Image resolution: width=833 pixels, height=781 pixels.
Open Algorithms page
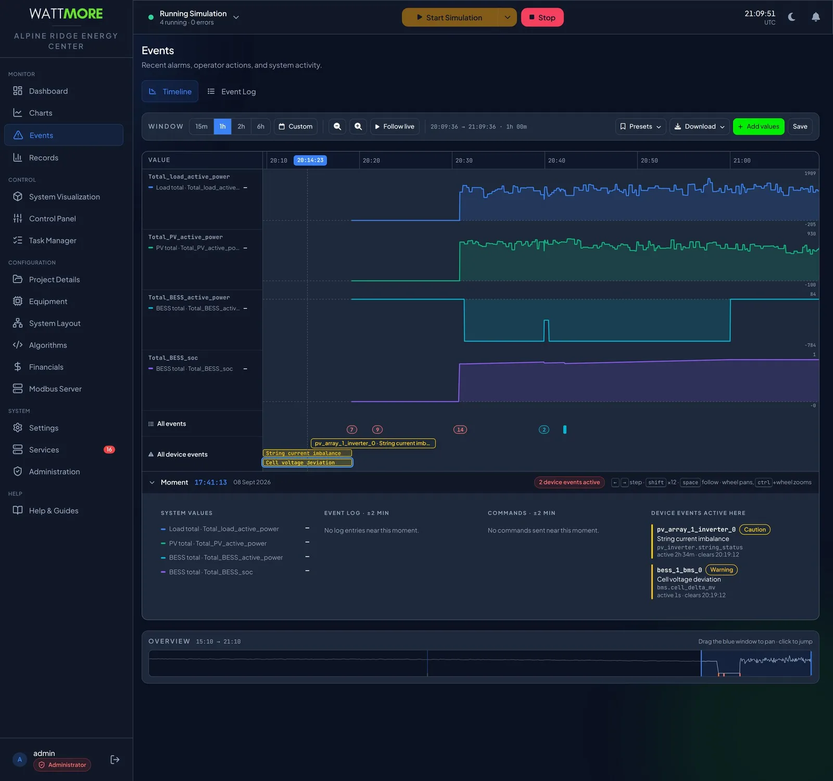click(x=64, y=345)
